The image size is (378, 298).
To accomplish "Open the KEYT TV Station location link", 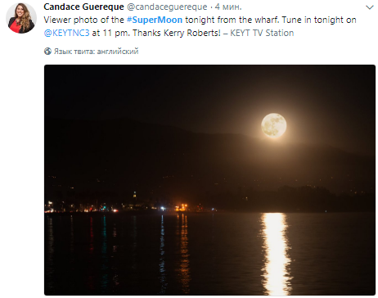I will pyautogui.click(x=262, y=33).
